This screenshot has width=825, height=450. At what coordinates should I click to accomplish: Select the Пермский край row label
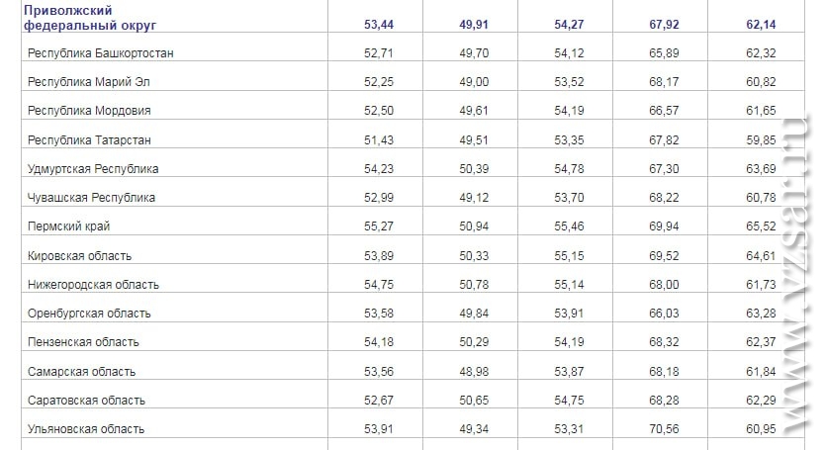click(68, 226)
